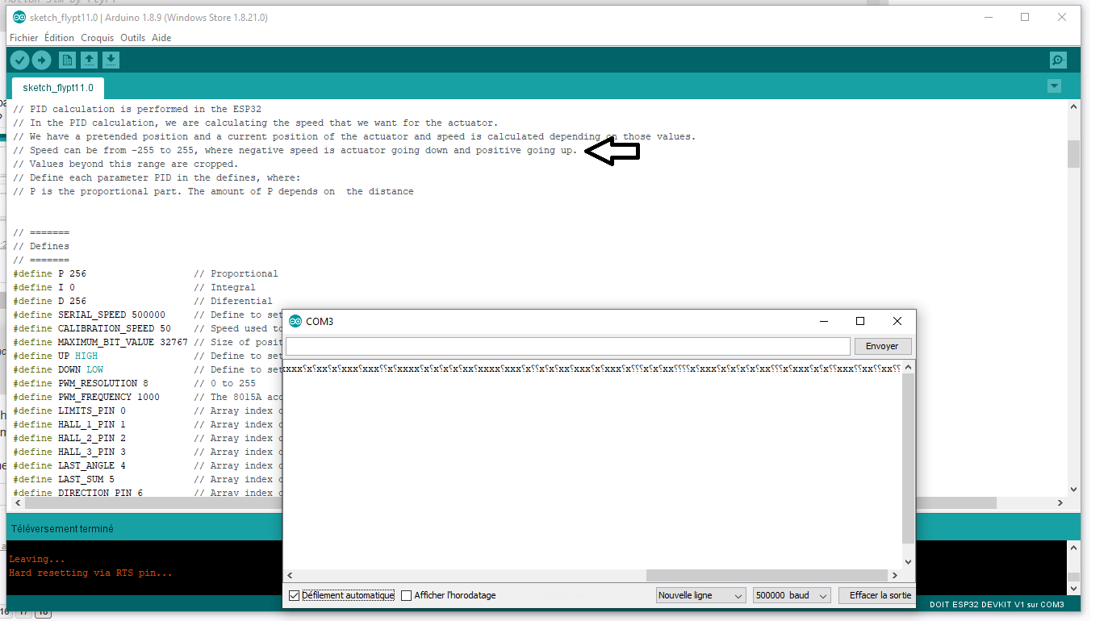The width and height of the screenshot is (1108, 621).
Task: Toggle the Défilement automatique checkbox
Action: pos(294,595)
